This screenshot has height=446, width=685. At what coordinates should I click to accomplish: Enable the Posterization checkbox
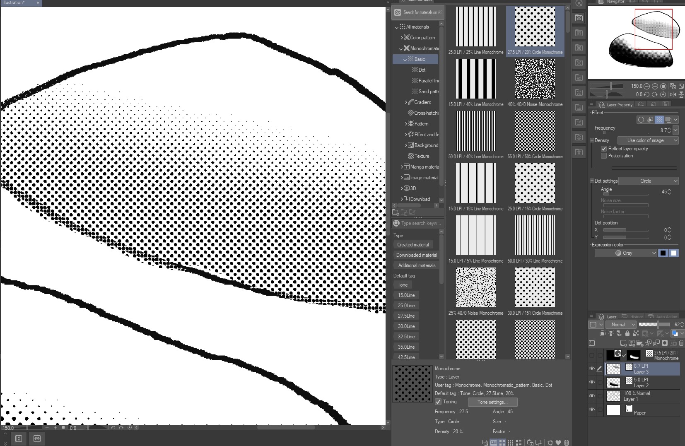coord(604,156)
